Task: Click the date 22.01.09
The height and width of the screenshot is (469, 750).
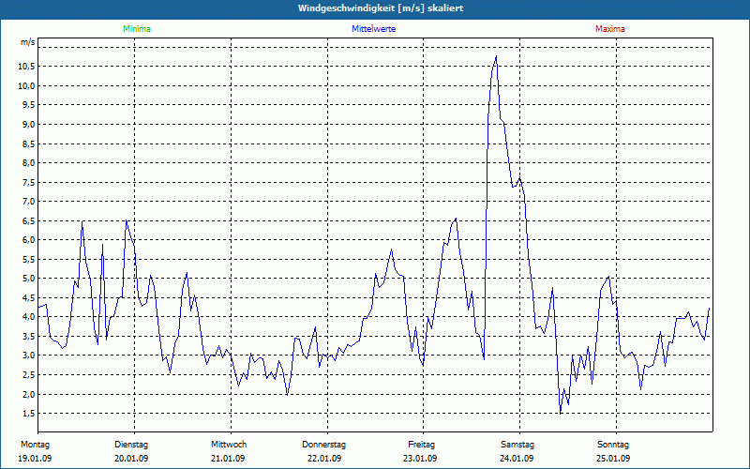Action: [x=324, y=459]
